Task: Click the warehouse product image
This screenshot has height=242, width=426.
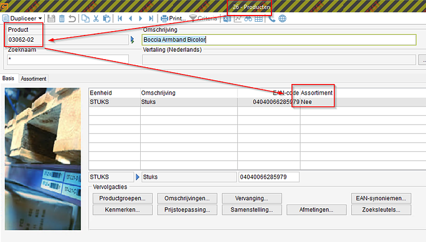Action: coord(42,159)
